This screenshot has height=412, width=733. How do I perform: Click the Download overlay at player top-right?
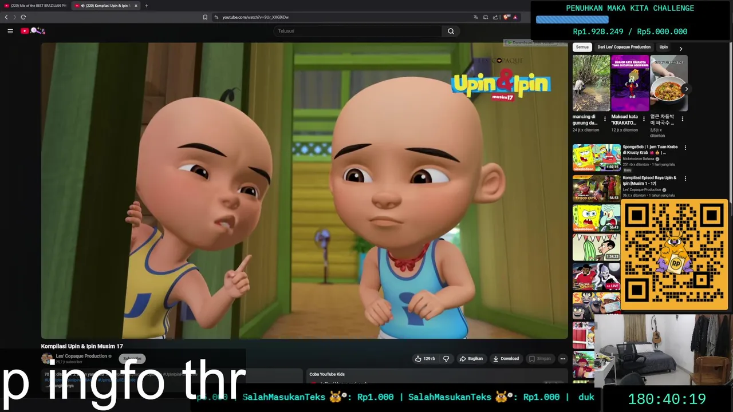point(534,43)
